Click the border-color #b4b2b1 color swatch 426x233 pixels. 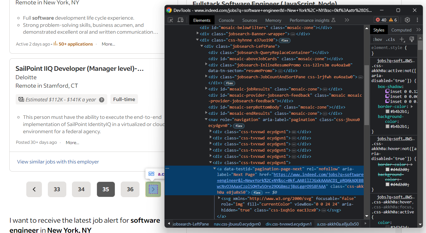(388, 111)
